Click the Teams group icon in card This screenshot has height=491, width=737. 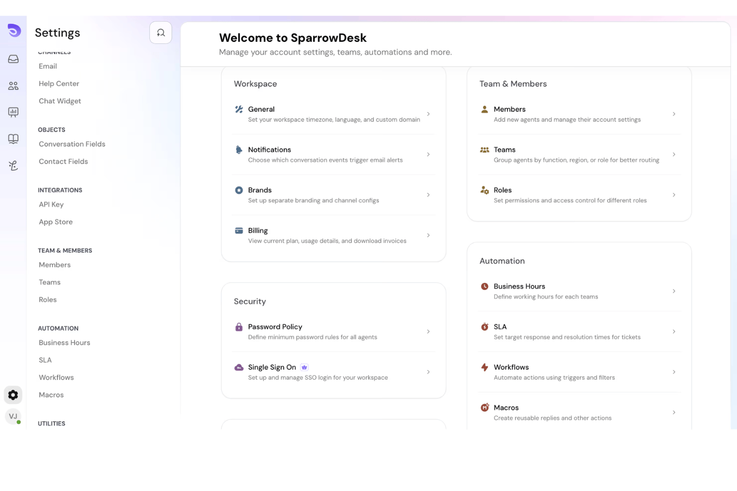pyautogui.click(x=485, y=150)
